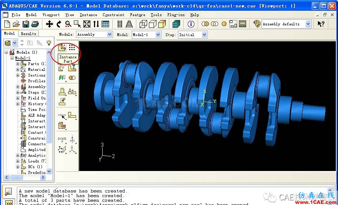Select the Amplitudes tree item
Viewport: 338px width, 205px height.
point(37,150)
